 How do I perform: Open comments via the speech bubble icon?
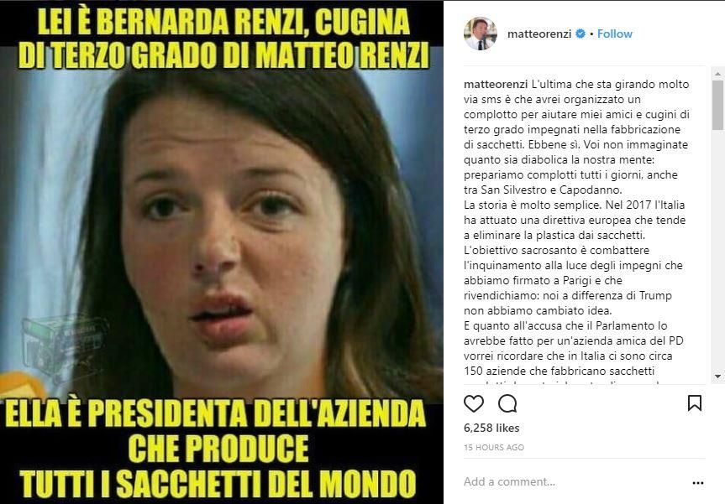tap(507, 404)
